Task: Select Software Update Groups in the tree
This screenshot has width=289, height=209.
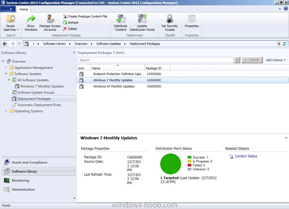Action: click(x=36, y=93)
